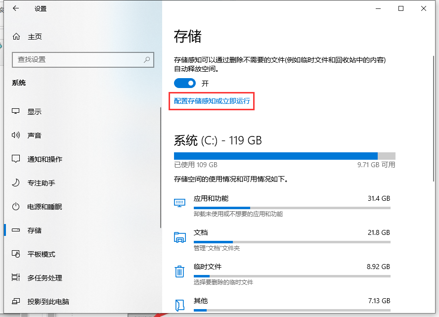Open 专注助手 (Focus Assist) settings

point(16,182)
